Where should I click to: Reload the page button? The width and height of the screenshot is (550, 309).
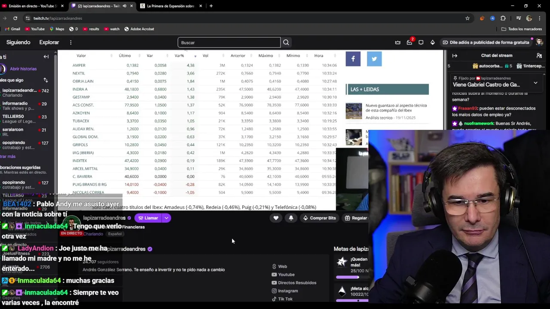point(15,18)
